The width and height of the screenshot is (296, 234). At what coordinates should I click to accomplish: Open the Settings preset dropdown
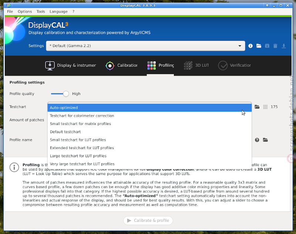pos(145,46)
